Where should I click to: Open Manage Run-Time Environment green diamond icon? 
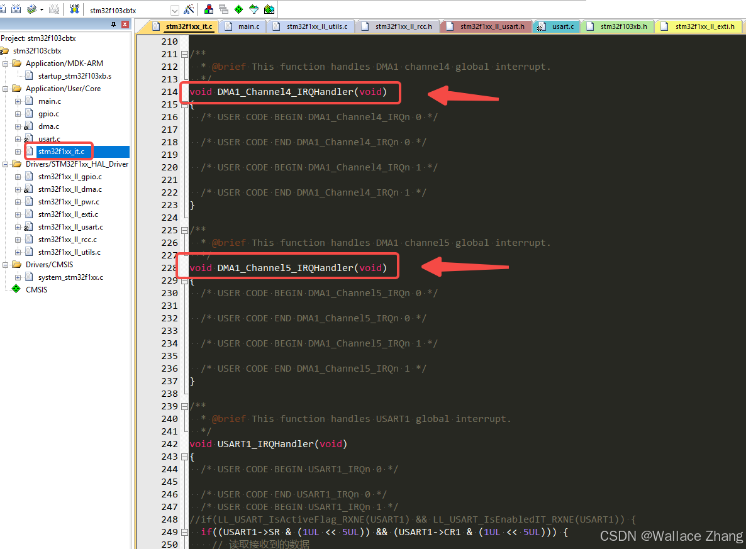pos(239,9)
